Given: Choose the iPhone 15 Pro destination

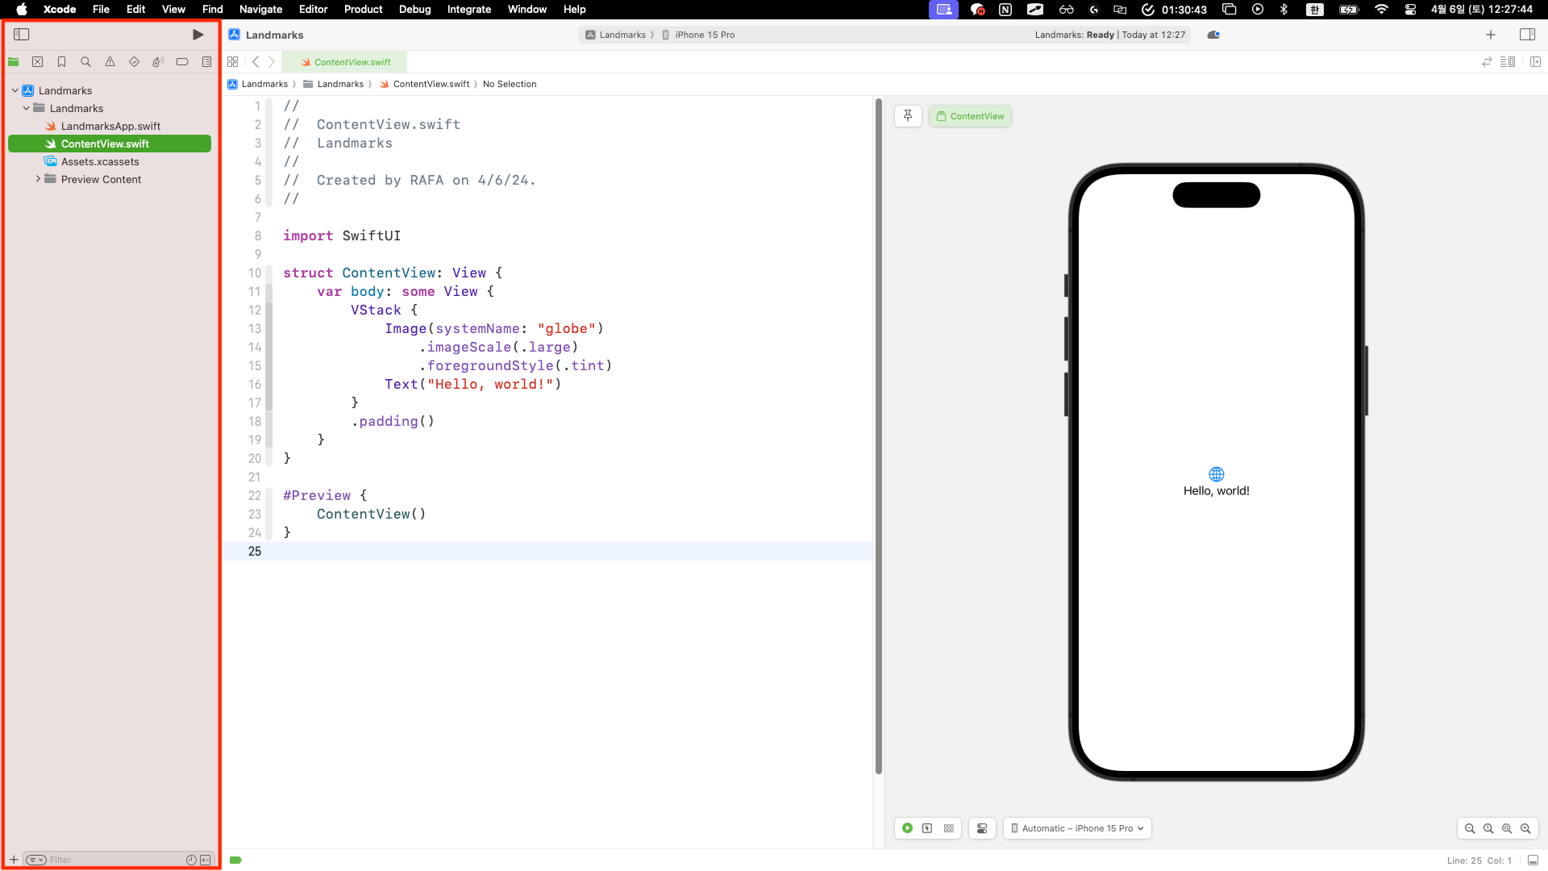Looking at the screenshot, I should (x=698, y=35).
